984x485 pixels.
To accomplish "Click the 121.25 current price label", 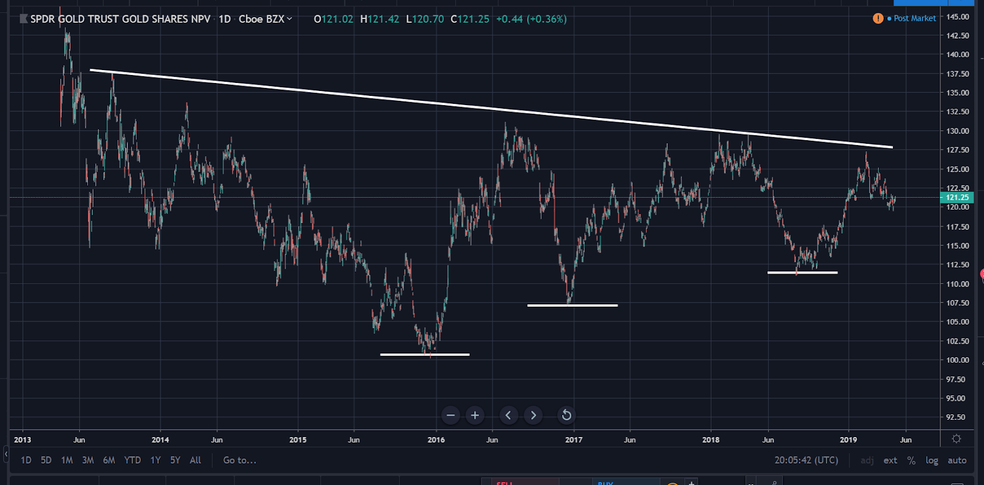I will [956, 197].
